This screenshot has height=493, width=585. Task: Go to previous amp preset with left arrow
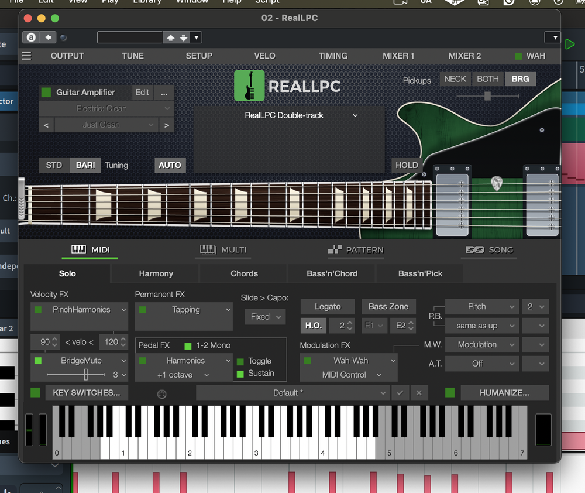pyautogui.click(x=46, y=125)
